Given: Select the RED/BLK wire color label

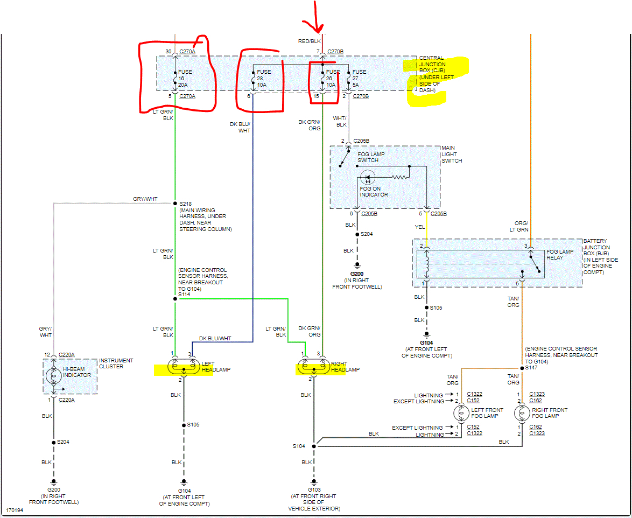Looking at the screenshot, I should click(309, 41).
